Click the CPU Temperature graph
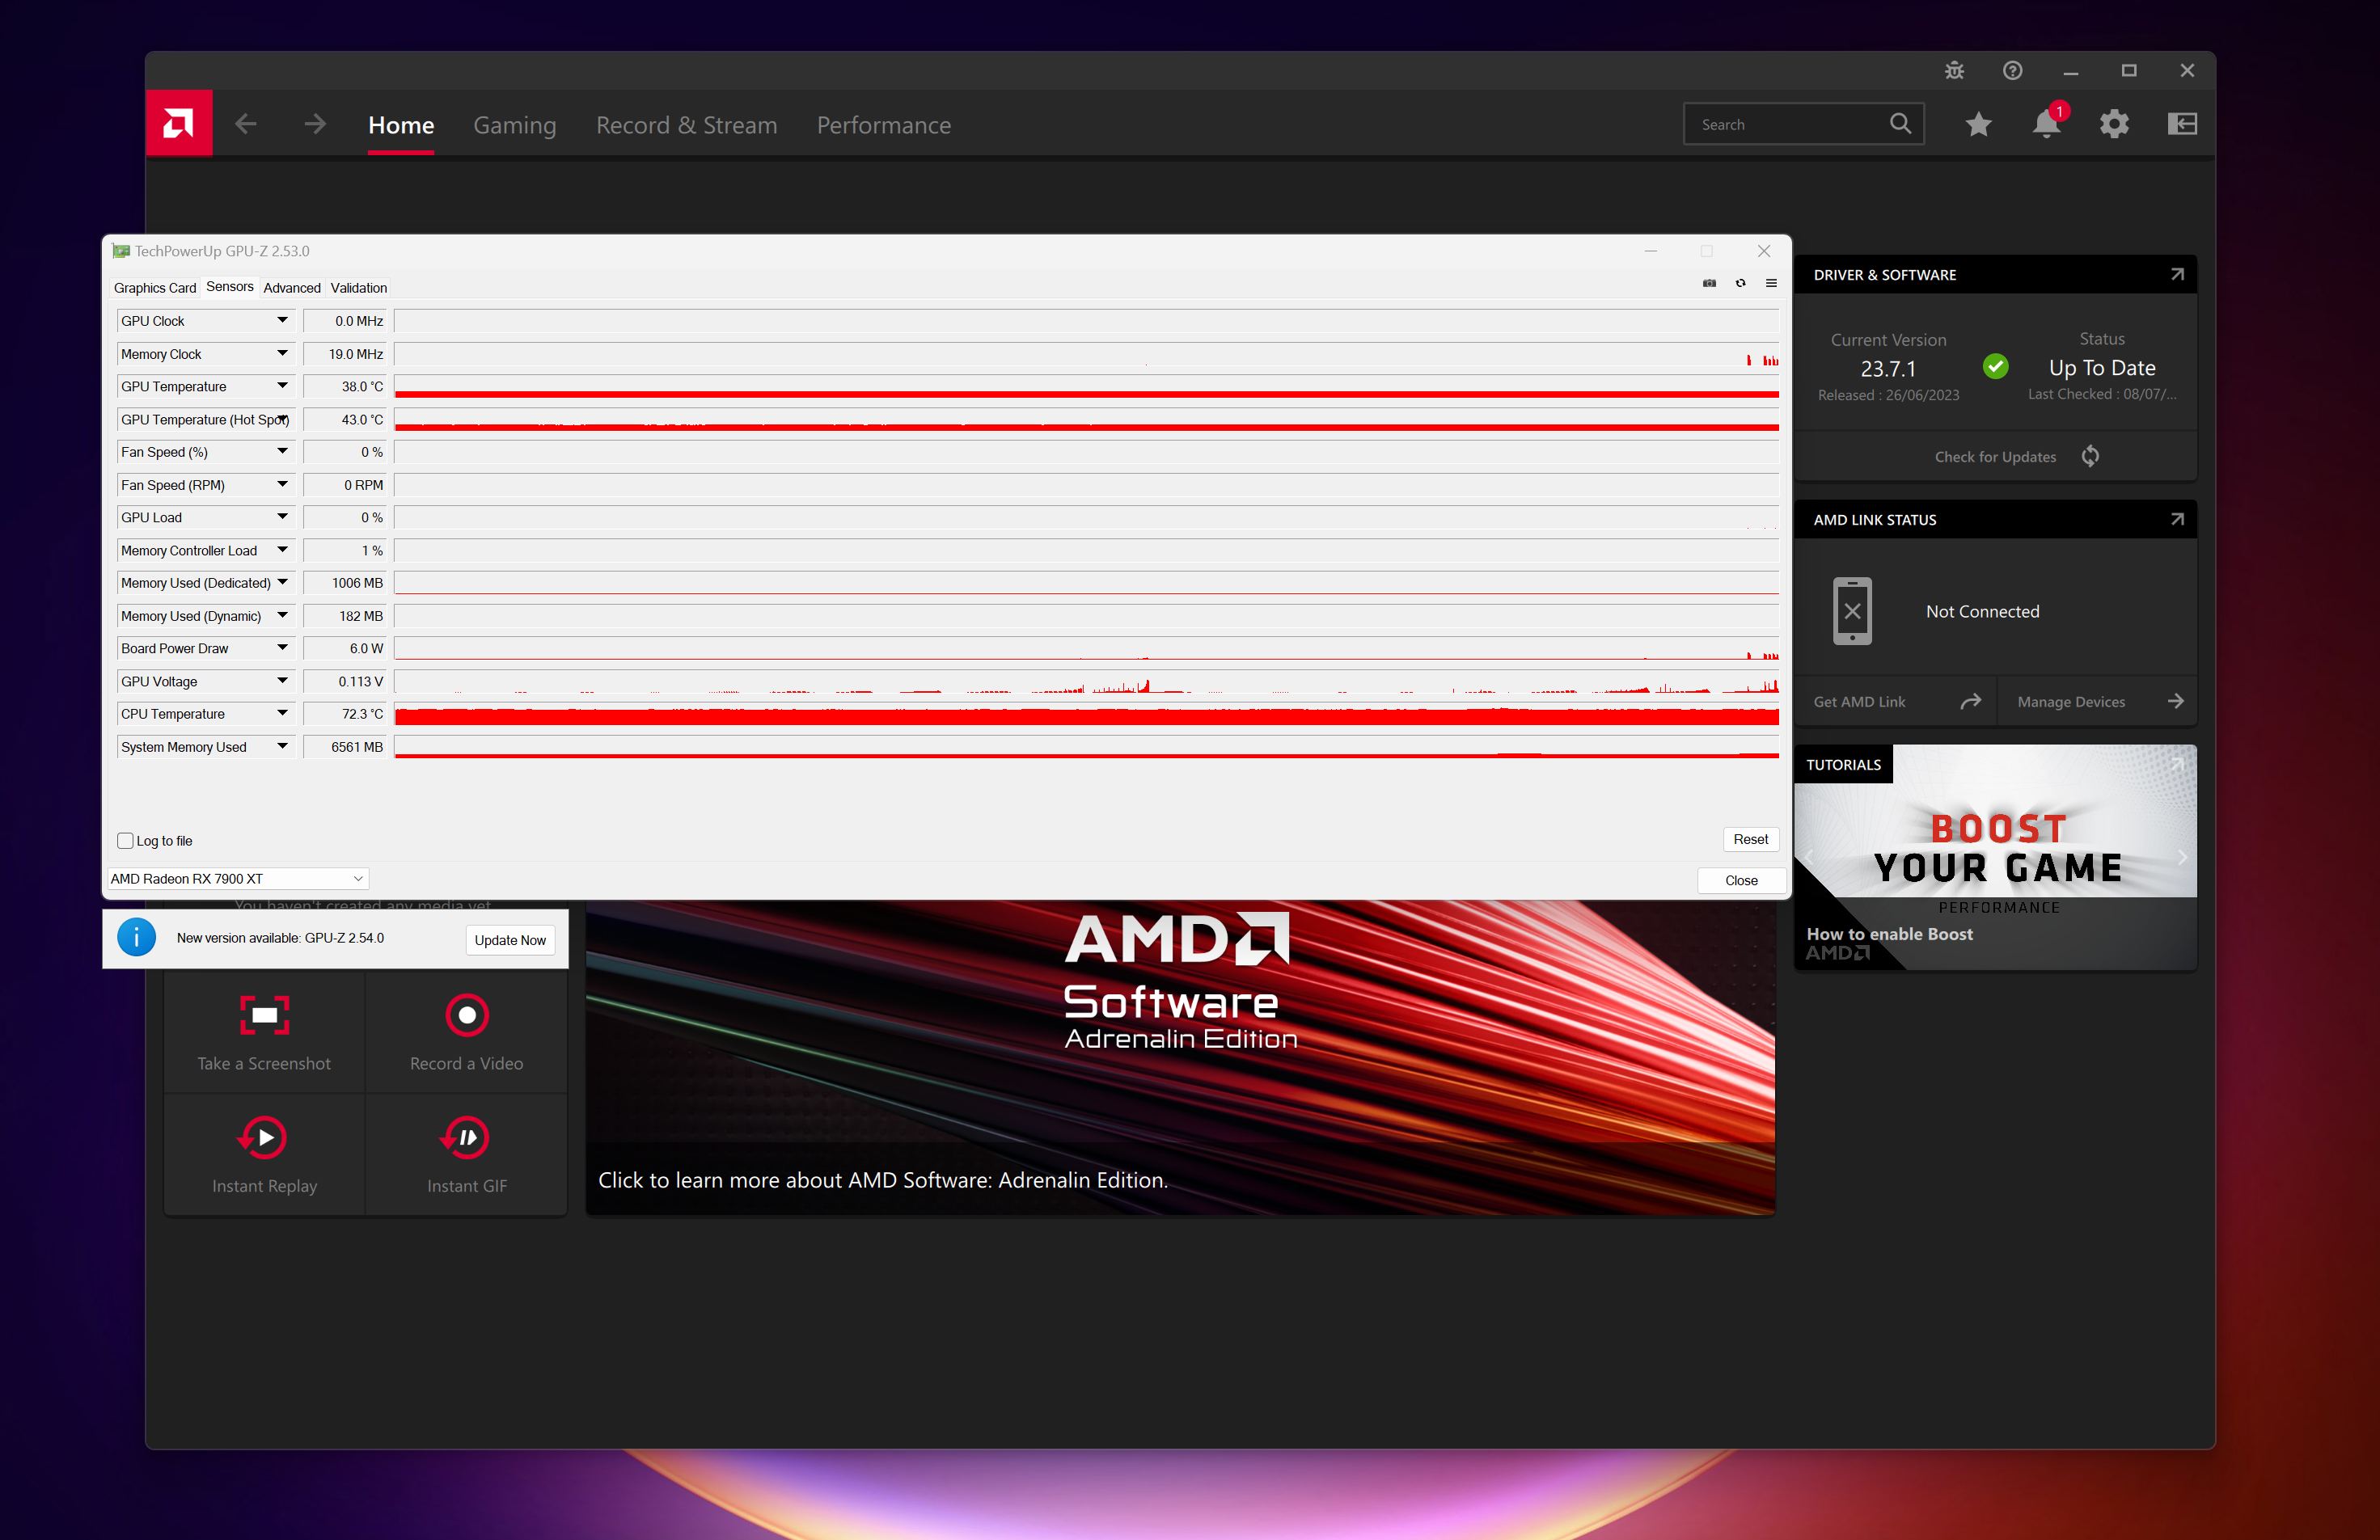 [1086, 714]
